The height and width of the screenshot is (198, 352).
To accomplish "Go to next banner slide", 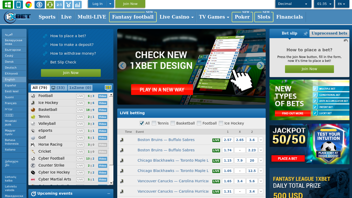I will (261, 65).
